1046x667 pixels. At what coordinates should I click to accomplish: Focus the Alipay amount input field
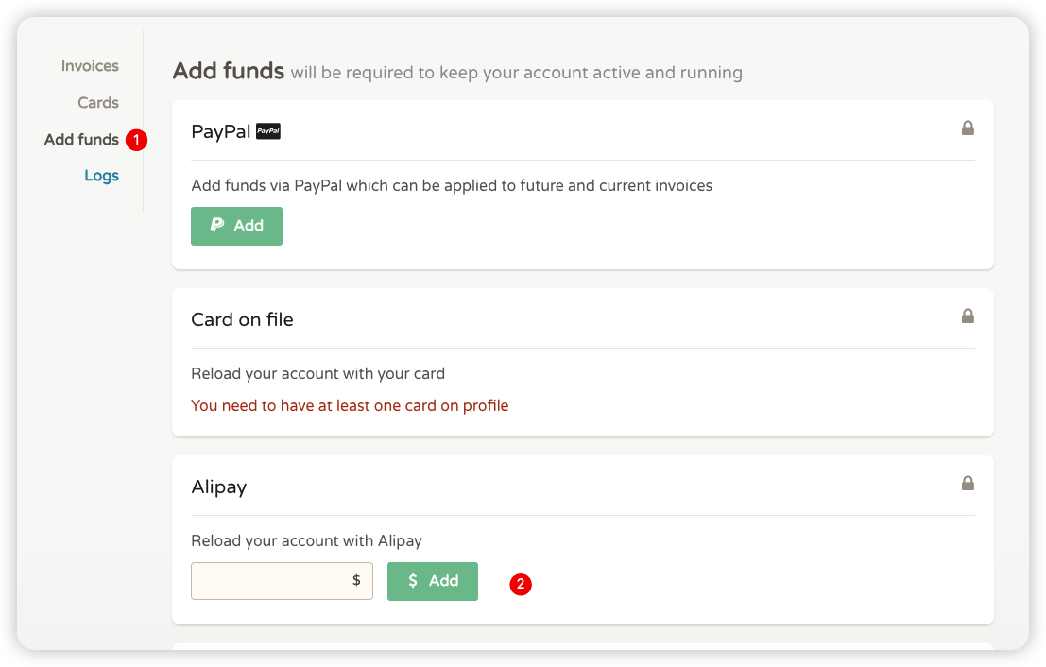click(x=269, y=581)
